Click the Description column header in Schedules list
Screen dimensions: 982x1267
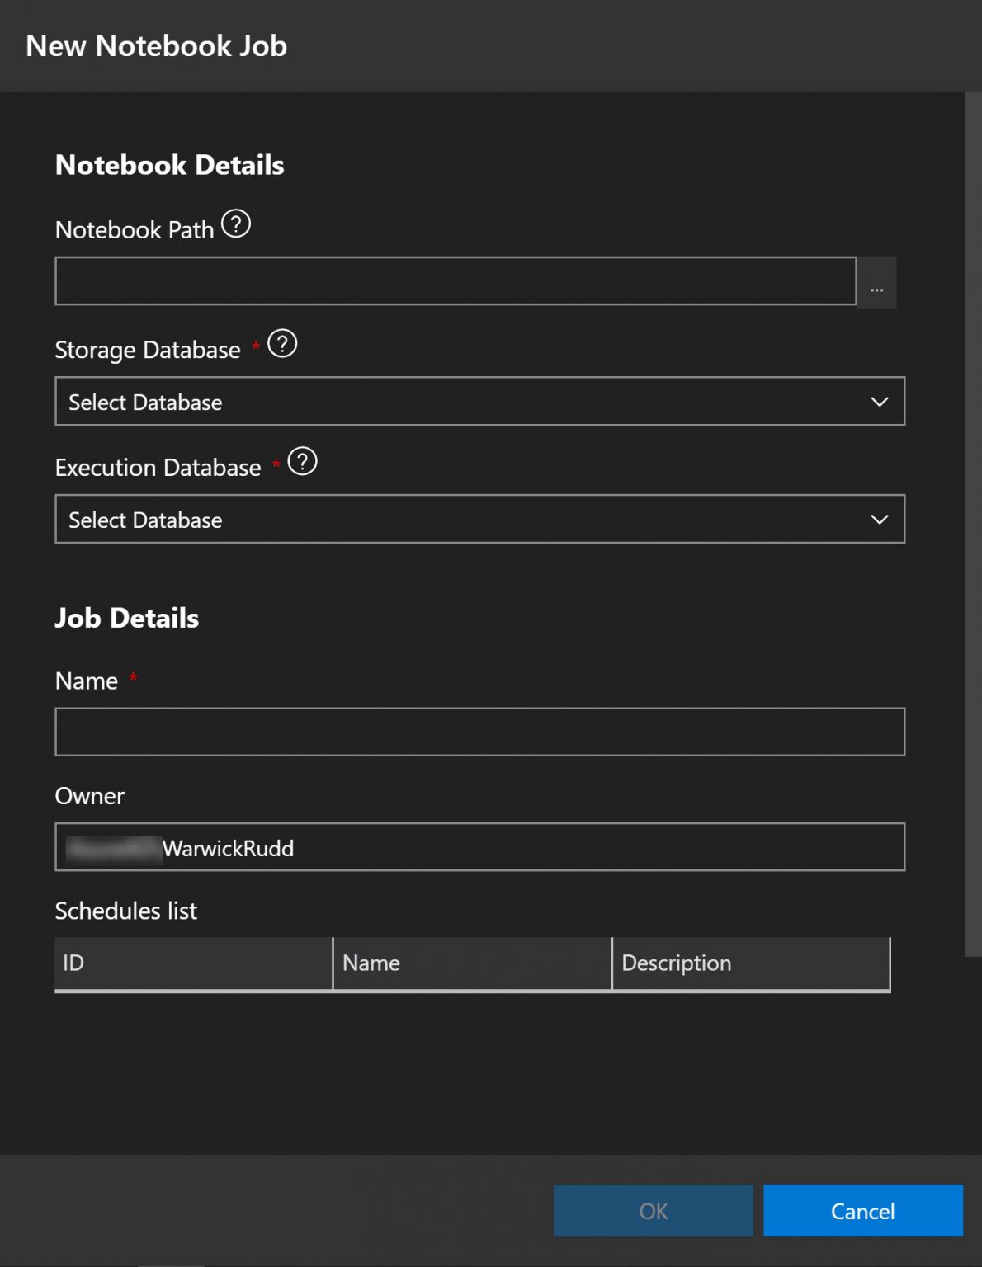click(x=750, y=963)
